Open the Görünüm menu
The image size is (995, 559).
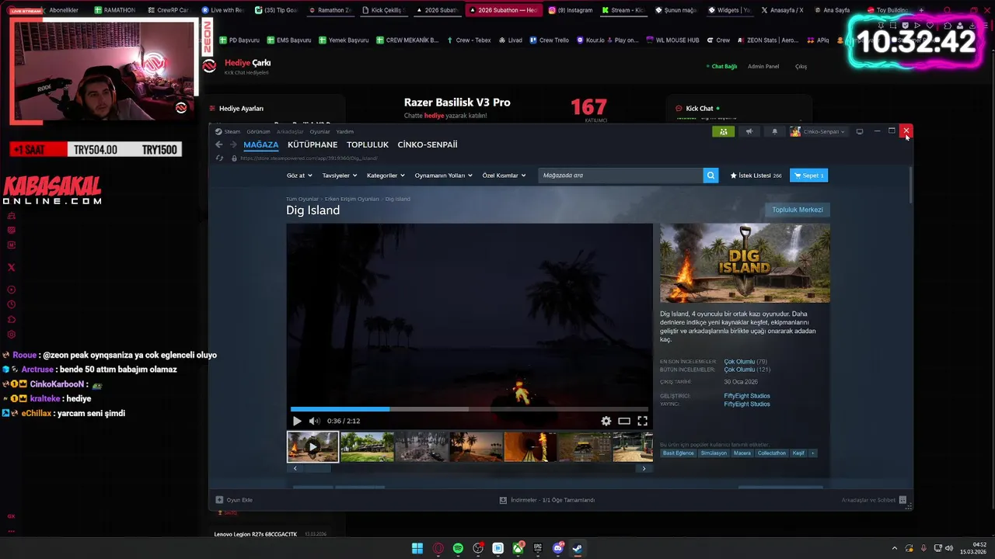click(258, 131)
